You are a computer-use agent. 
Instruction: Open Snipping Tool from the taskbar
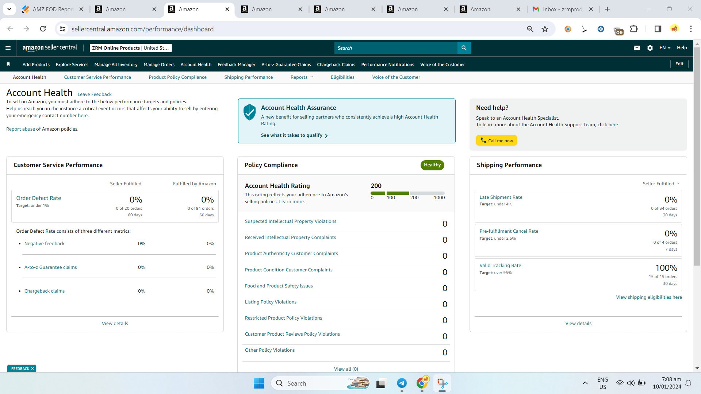click(442, 383)
